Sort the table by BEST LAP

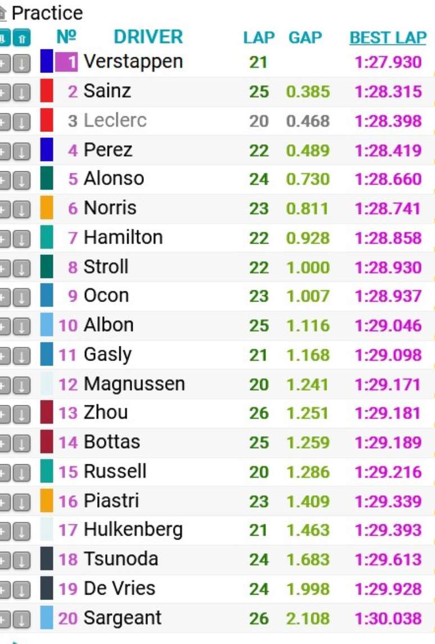tap(388, 37)
